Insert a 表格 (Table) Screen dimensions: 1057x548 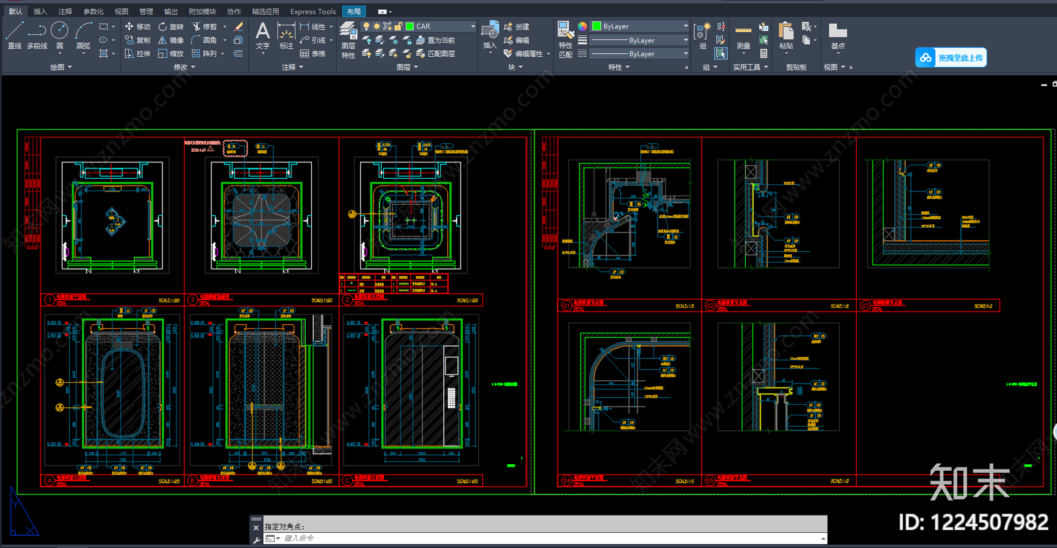312,53
